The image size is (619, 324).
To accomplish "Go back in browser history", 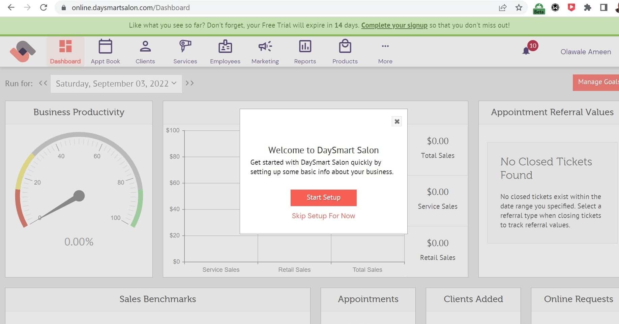I will [x=11, y=7].
